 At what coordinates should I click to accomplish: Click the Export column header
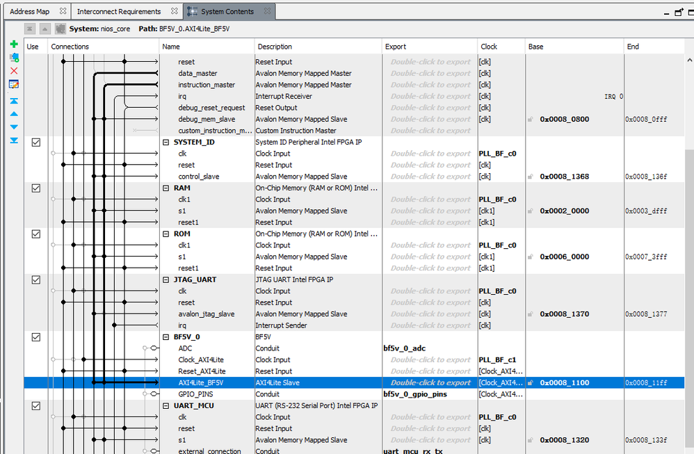point(430,47)
